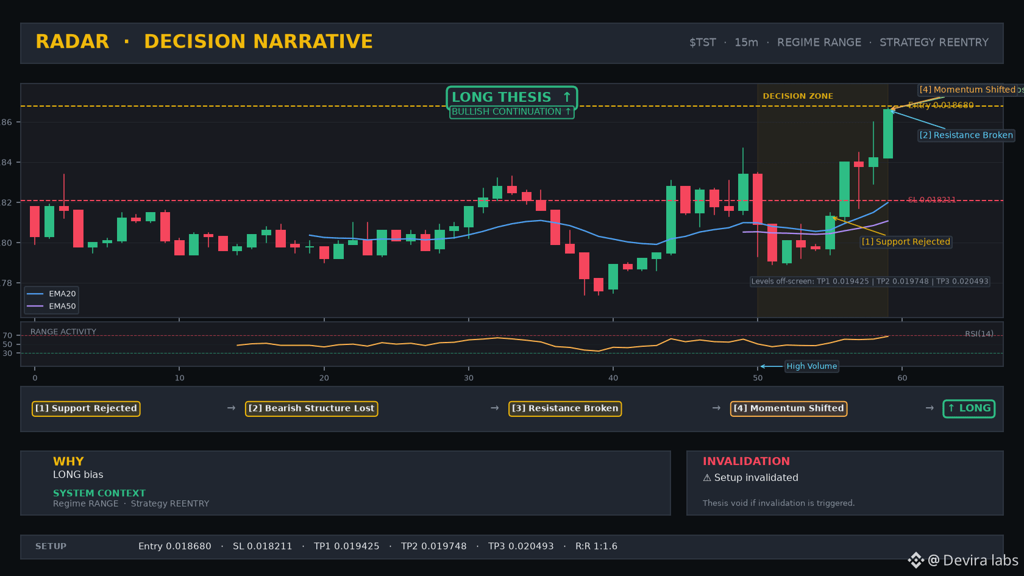1024x576 pixels.
Task: Click the green LONG result badge
Action: pos(969,408)
